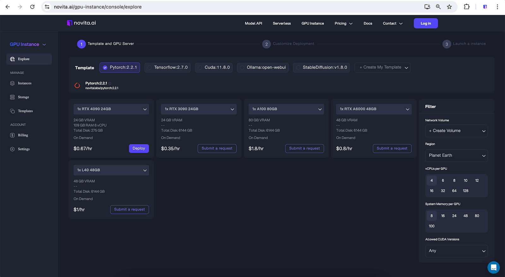Open Pricing menu in top navigation
Image resolution: width=505 pixels, height=277 pixels.
[343, 23]
